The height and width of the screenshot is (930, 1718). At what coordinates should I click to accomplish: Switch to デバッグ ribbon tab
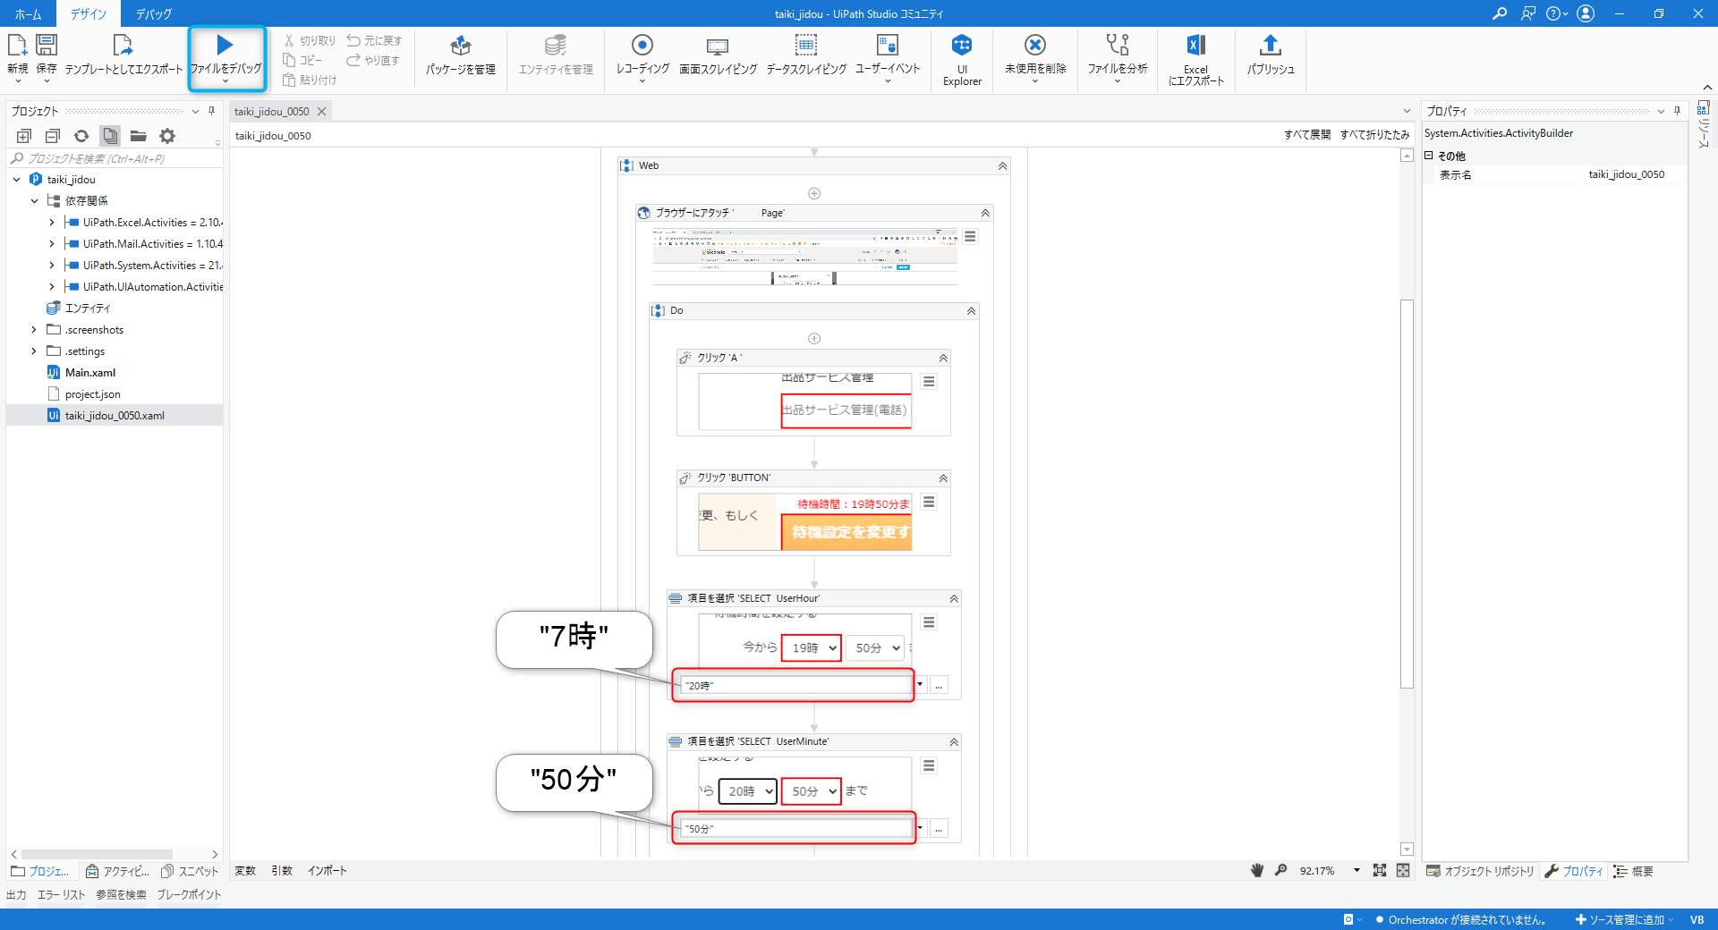pos(153,13)
